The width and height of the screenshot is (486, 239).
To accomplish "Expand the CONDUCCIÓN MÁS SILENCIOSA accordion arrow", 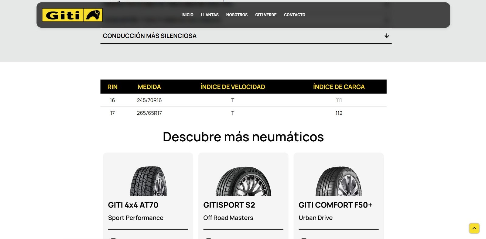I will (x=387, y=36).
